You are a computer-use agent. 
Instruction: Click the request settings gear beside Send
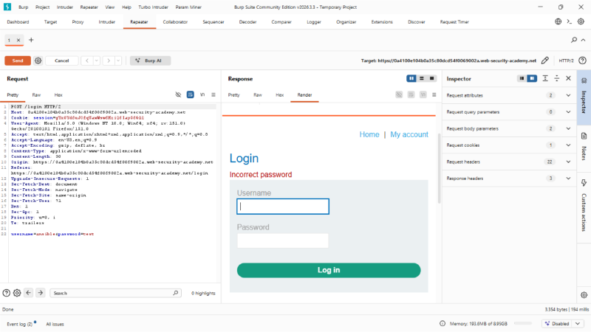point(38,60)
